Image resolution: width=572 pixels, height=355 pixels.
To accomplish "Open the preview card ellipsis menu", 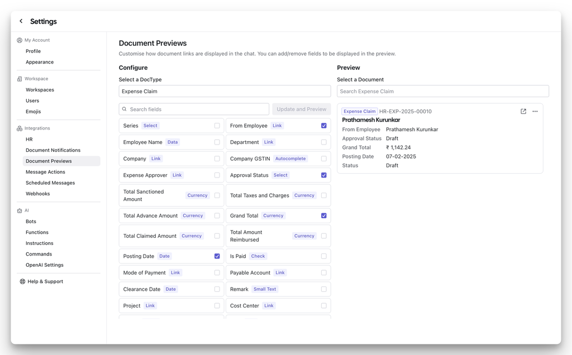I will 535,111.
